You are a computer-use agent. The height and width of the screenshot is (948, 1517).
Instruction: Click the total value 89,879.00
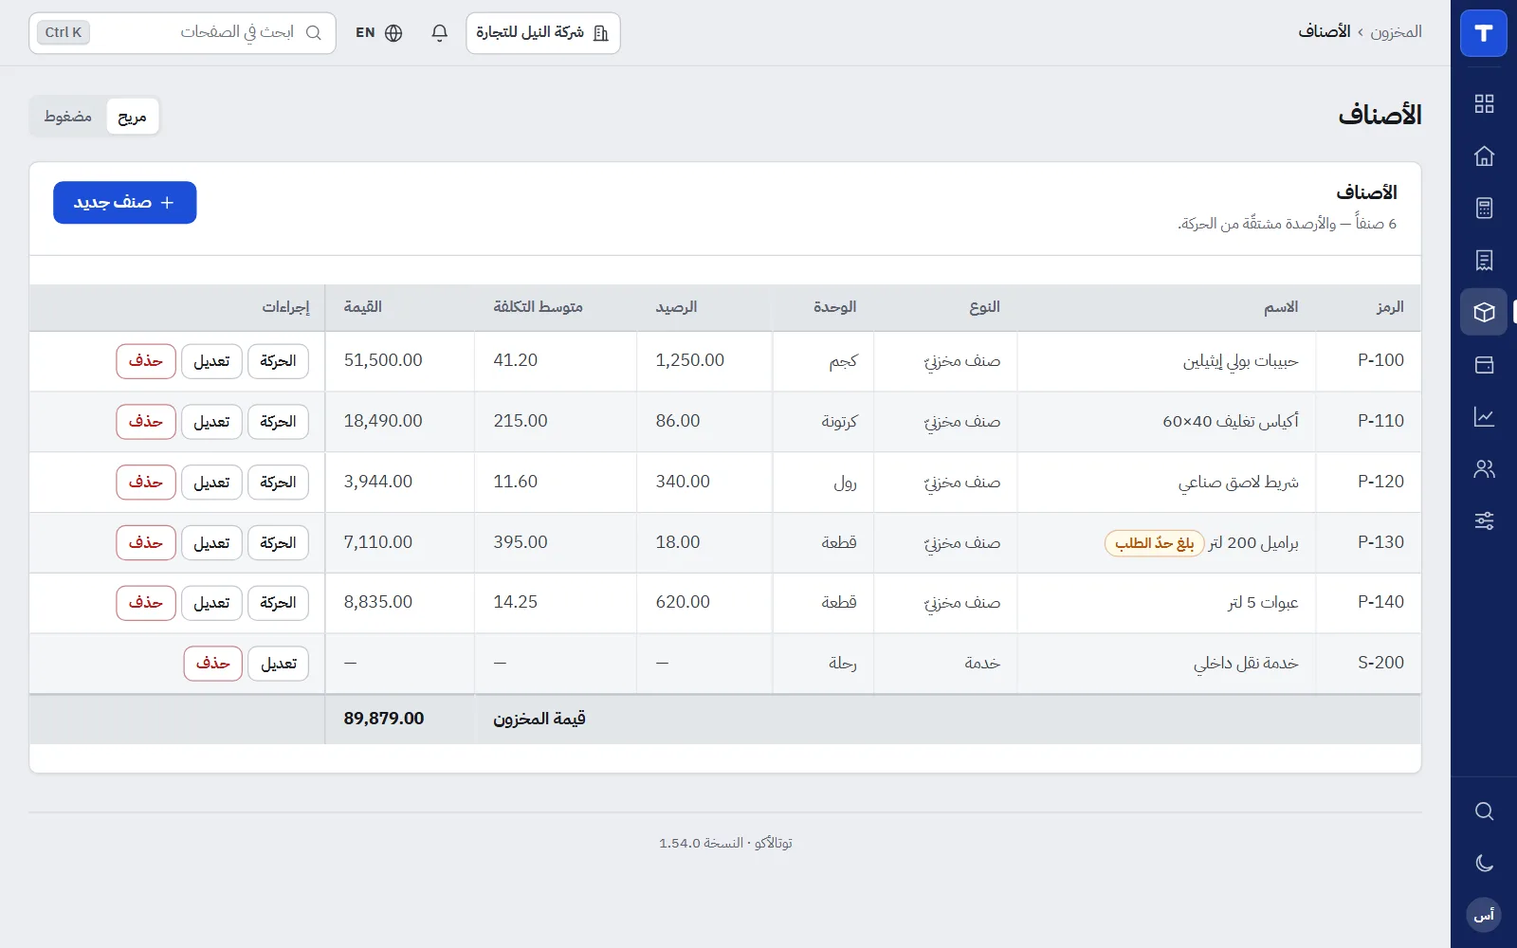384,719
